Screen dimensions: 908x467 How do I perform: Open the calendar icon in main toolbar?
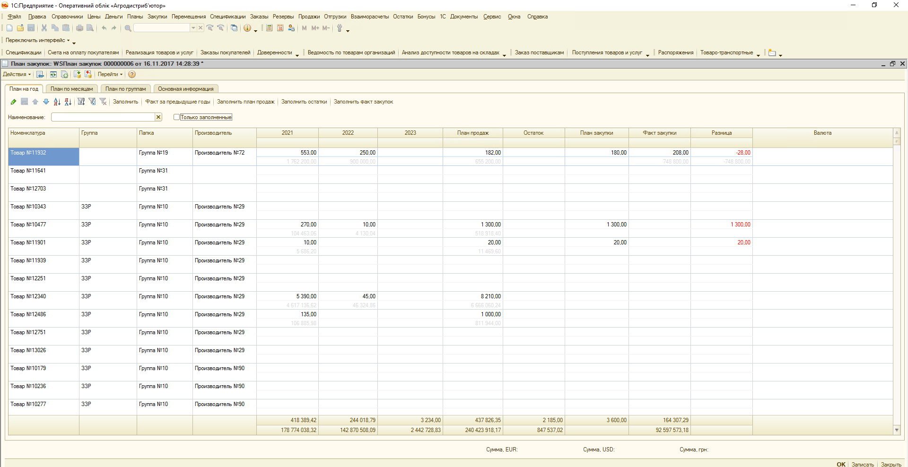(x=280, y=28)
